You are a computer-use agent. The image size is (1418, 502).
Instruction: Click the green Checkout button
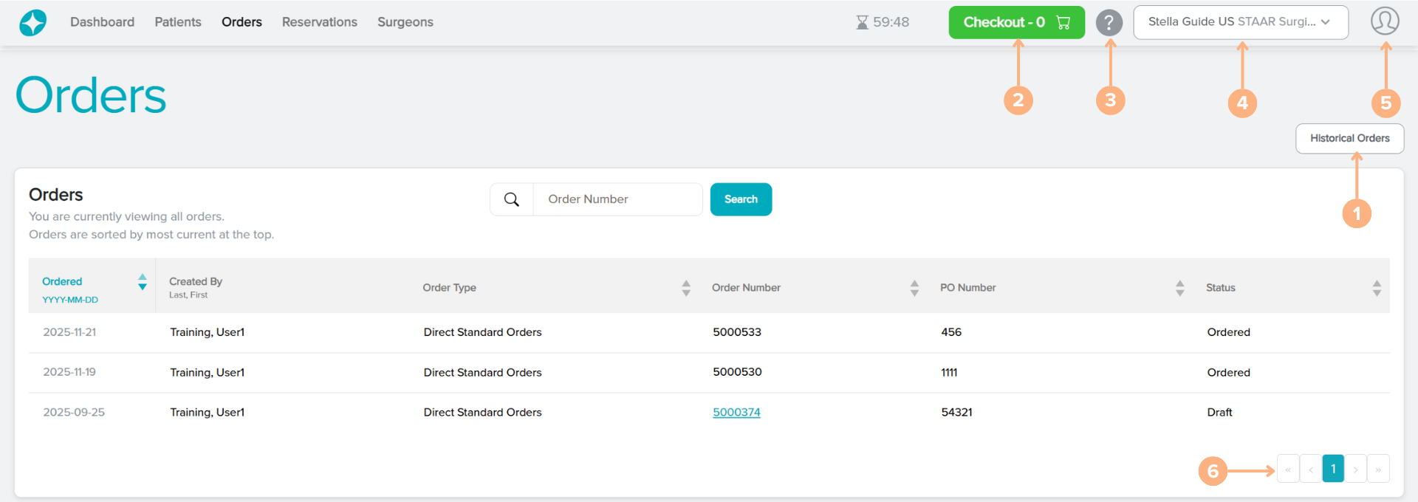coord(1016,22)
